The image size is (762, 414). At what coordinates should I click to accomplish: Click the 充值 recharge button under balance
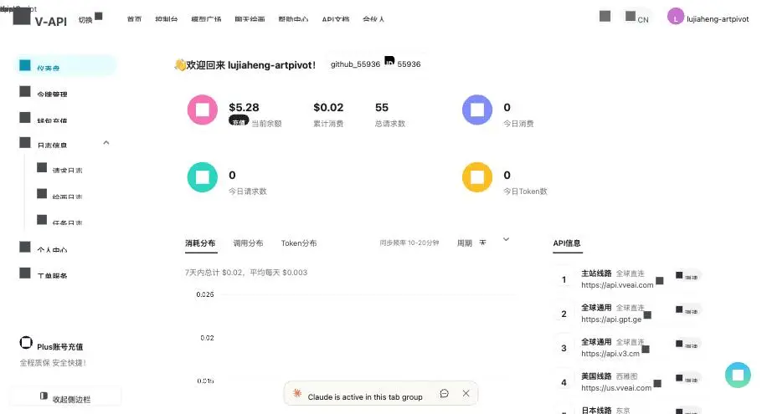(239, 122)
